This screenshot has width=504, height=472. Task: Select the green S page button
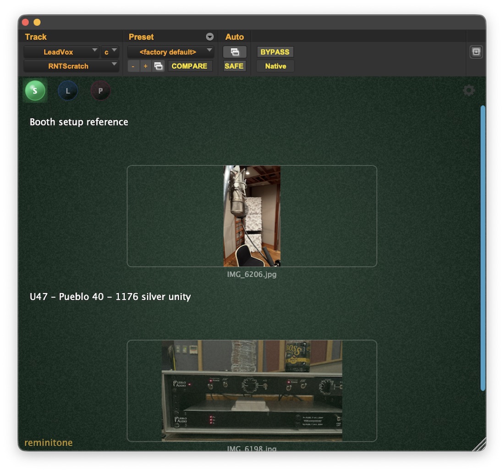35,91
